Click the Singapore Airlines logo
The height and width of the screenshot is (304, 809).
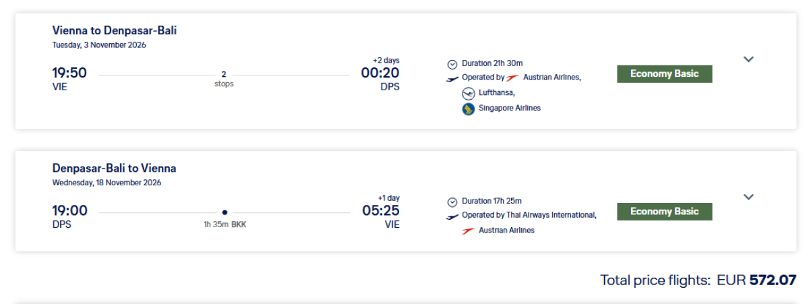(469, 109)
